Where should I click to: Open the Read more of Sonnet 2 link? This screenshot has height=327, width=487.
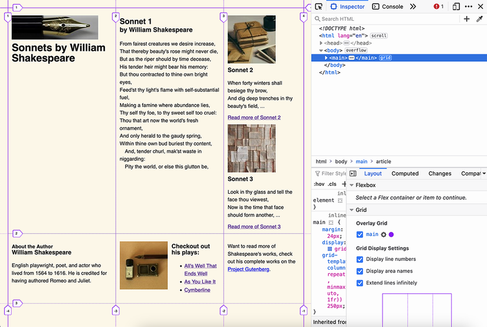tap(254, 117)
